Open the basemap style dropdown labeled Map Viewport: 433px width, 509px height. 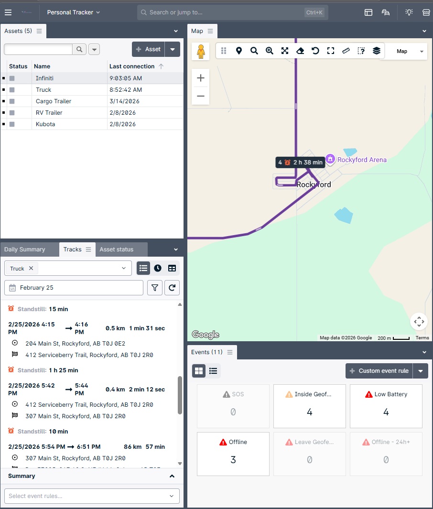pos(406,51)
